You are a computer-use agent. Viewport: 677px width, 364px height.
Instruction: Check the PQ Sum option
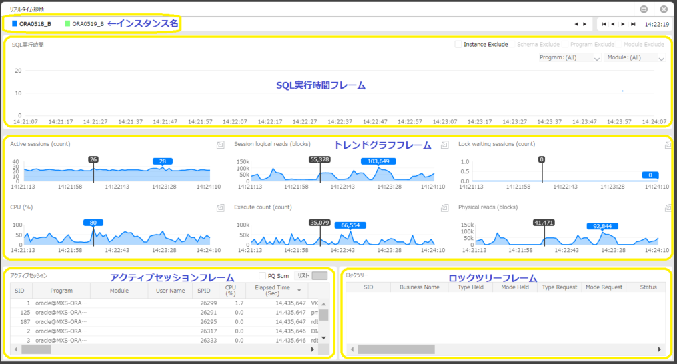coord(262,276)
